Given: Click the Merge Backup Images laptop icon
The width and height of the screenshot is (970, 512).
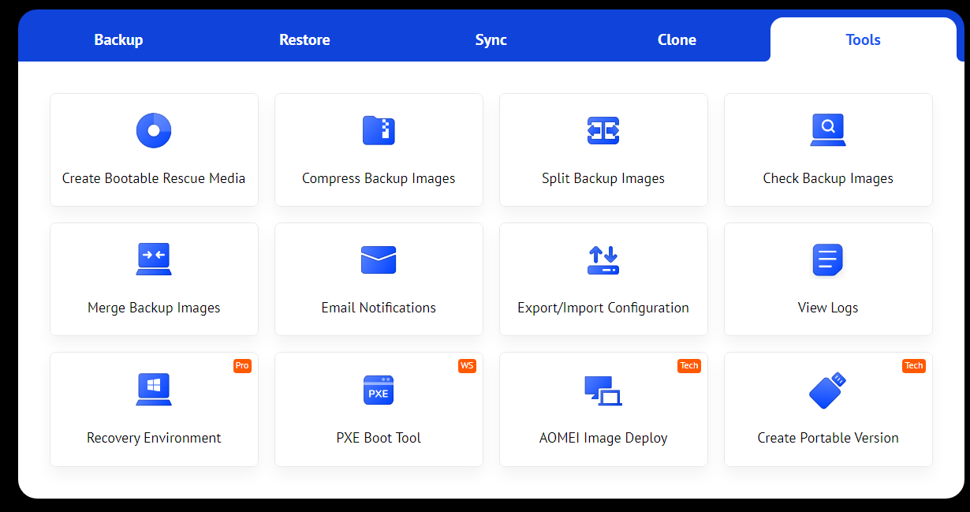Looking at the screenshot, I should point(154,259).
